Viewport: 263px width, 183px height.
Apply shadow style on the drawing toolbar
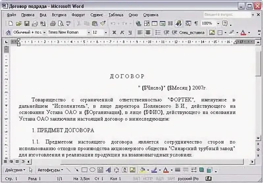click(x=202, y=170)
